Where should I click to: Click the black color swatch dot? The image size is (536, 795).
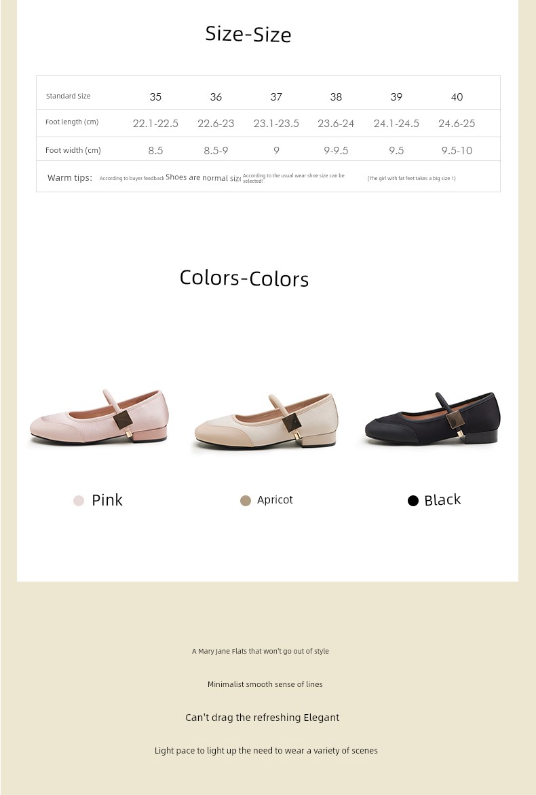[x=413, y=501]
